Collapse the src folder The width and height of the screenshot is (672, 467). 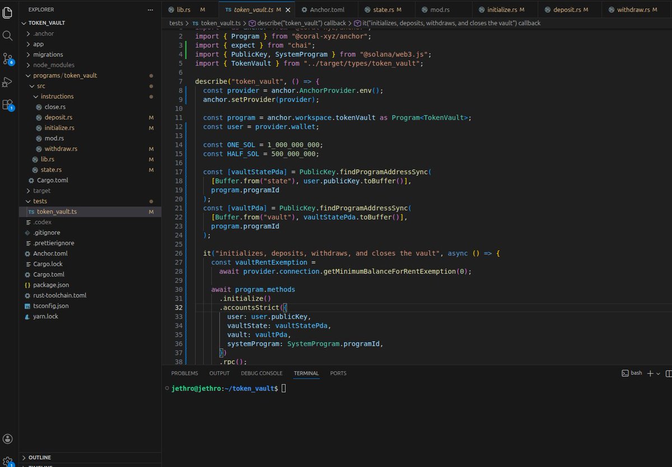tap(90, 86)
